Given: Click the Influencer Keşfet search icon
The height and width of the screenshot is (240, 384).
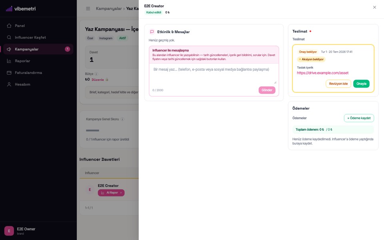Looking at the screenshot, I should pos(9,38).
